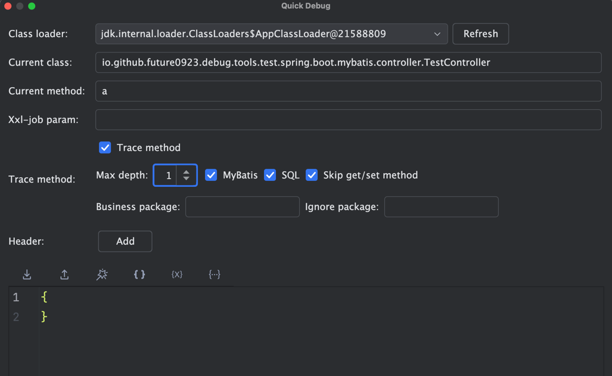The width and height of the screenshot is (612, 376).
Task: Decrease Max depth with down arrow
Action: 187,178
